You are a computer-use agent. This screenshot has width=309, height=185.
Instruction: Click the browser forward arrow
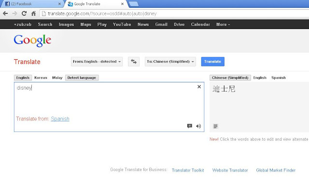14,13
